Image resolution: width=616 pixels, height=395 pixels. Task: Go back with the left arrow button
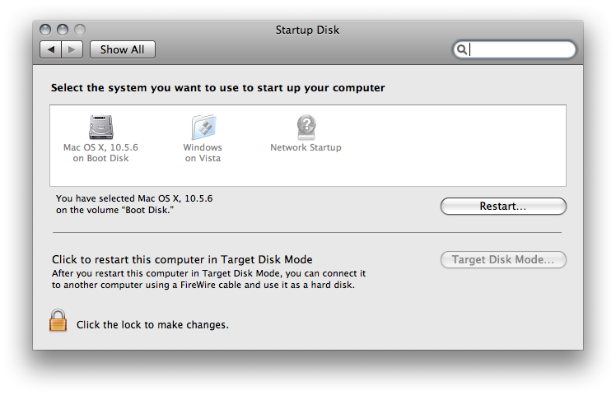point(51,50)
